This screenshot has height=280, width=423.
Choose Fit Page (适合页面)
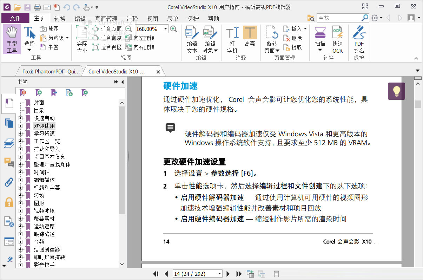(x=107, y=29)
